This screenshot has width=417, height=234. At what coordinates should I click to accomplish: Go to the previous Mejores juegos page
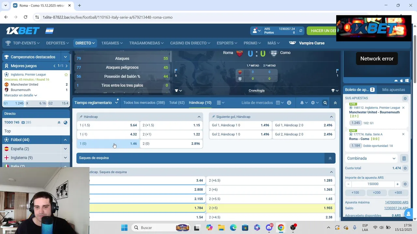click(x=54, y=66)
